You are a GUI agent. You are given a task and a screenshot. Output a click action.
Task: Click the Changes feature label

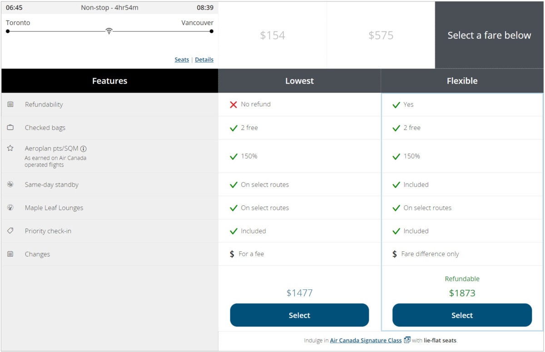37,254
